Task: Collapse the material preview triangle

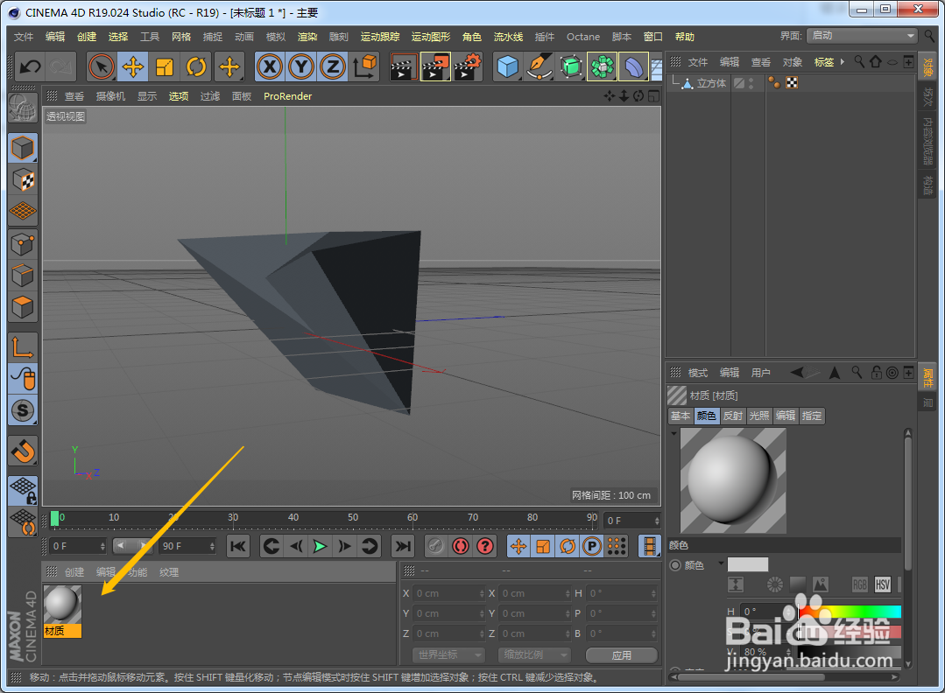Action: [673, 433]
